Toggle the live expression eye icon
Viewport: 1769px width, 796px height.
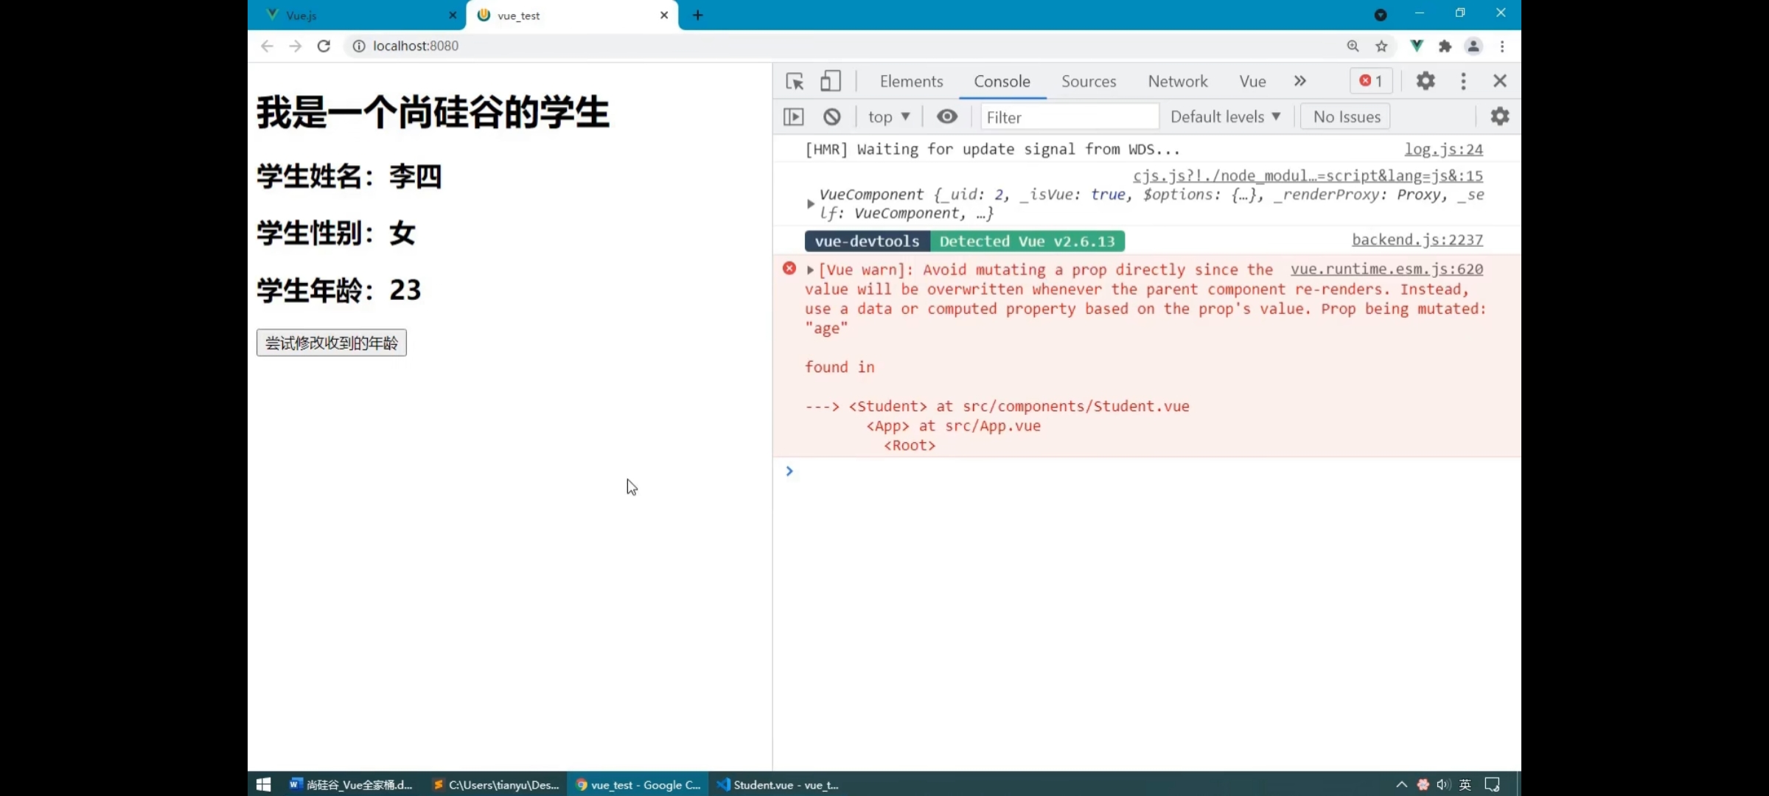pos(947,116)
